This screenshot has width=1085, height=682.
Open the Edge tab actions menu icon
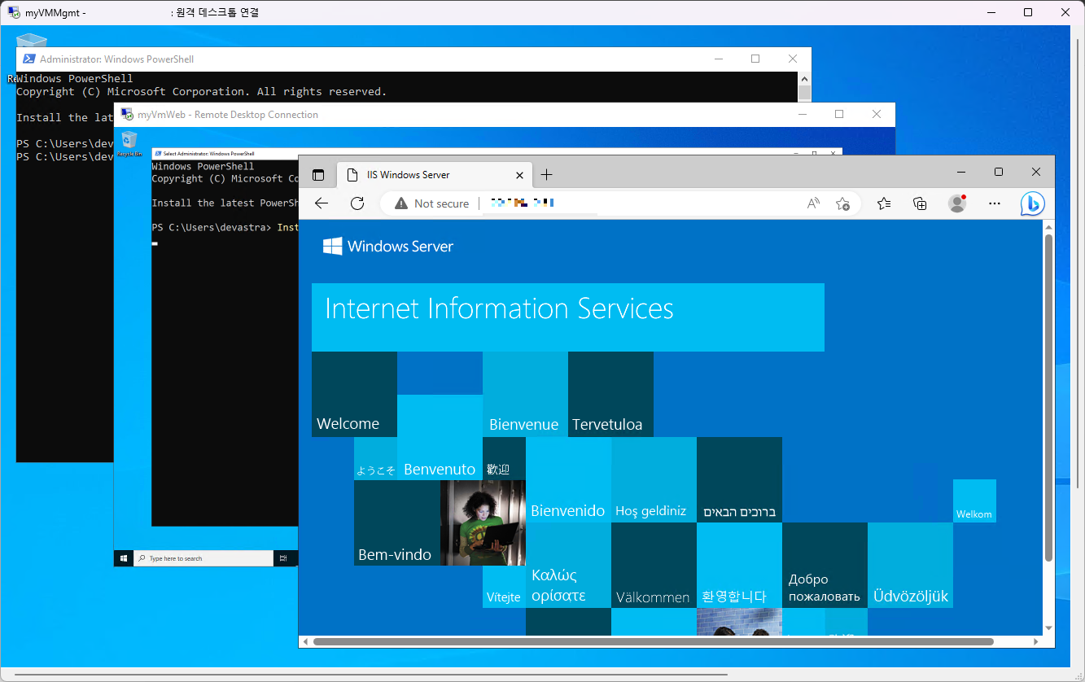[318, 174]
